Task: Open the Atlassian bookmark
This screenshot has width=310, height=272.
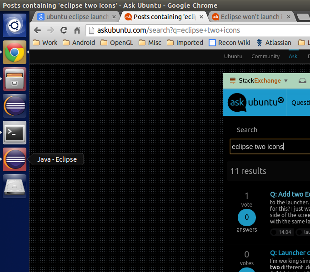Action: point(274,43)
